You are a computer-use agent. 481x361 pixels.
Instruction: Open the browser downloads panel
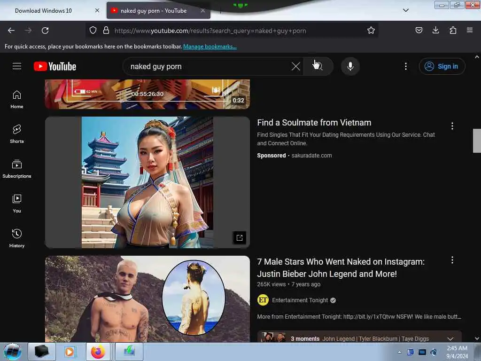pyautogui.click(x=435, y=30)
